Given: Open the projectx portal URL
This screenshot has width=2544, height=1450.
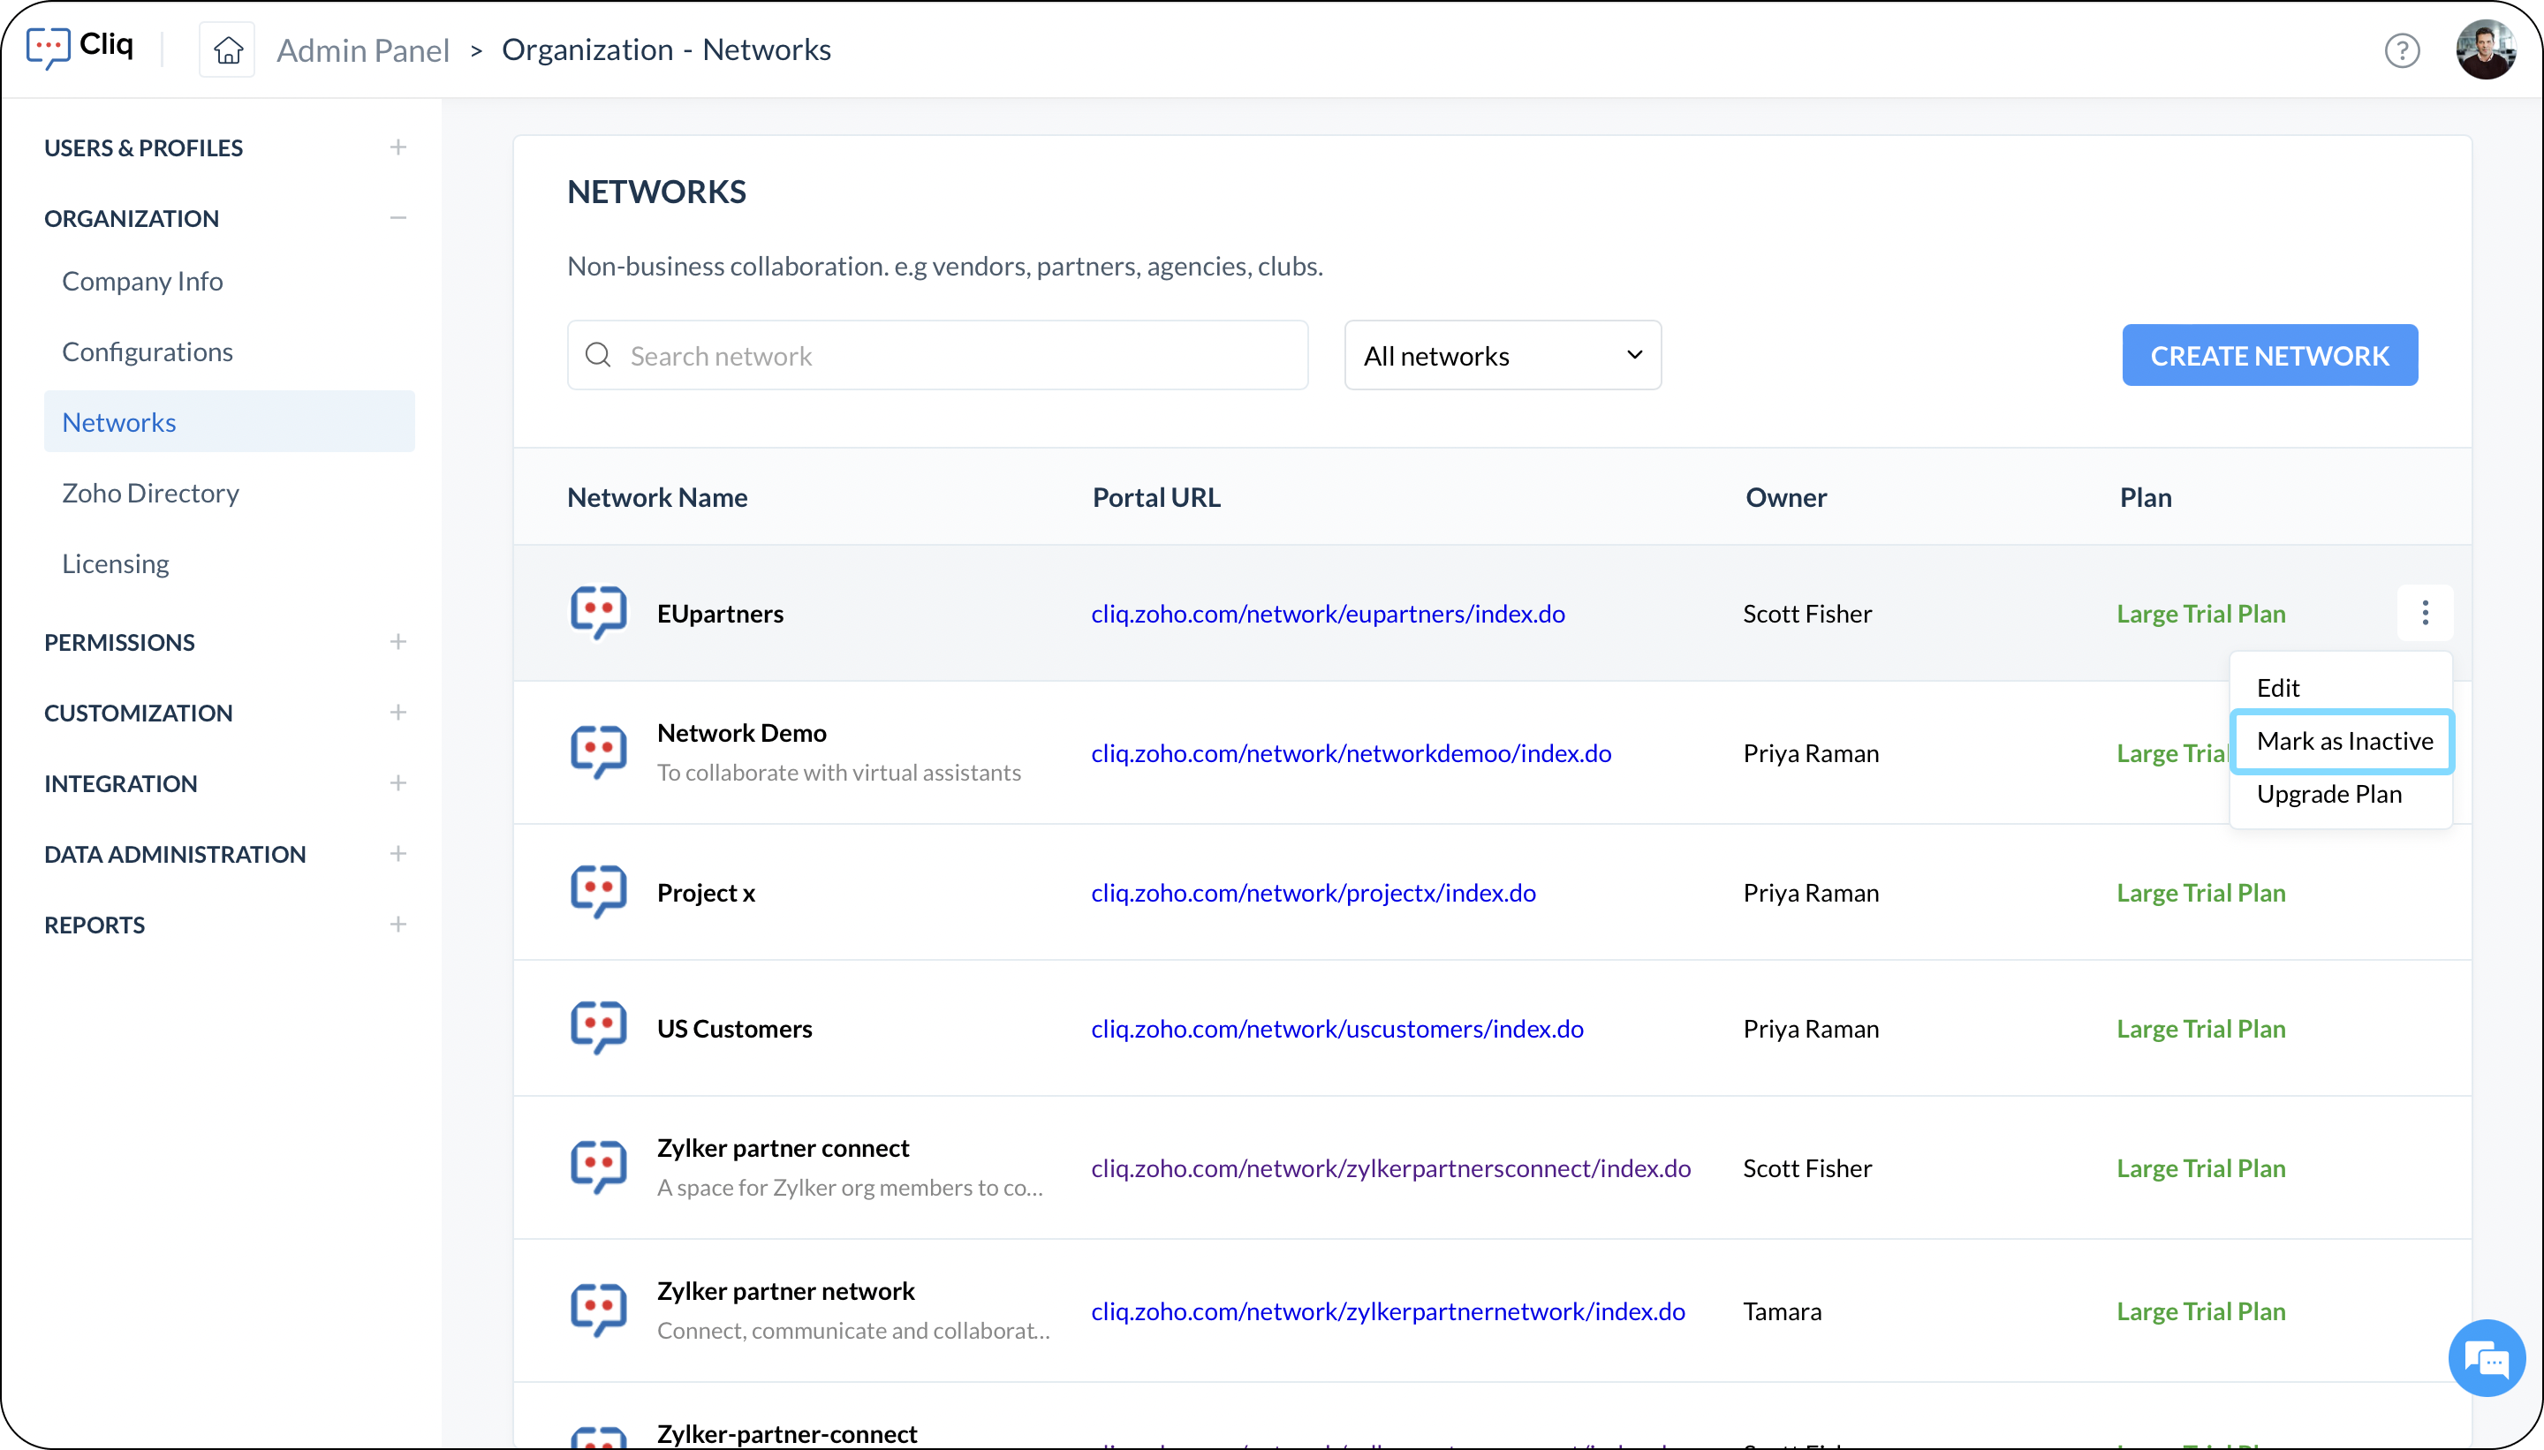Looking at the screenshot, I should pos(1313,892).
